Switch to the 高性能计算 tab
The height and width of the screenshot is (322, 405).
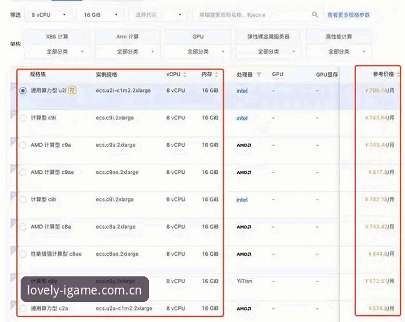(x=339, y=37)
